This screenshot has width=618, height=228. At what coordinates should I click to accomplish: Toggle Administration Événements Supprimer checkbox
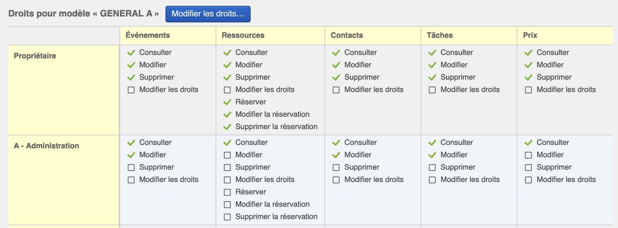(131, 168)
